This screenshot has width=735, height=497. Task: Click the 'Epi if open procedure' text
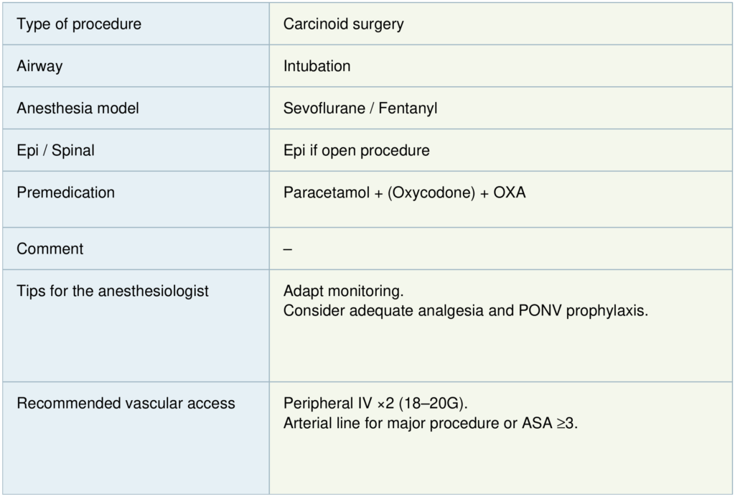click(x=356, y=151)
